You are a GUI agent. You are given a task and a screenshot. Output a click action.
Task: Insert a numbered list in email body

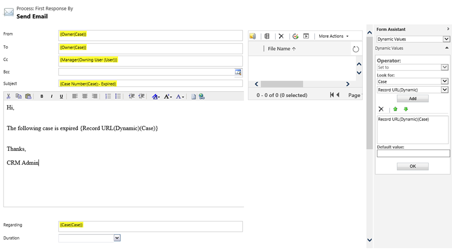click(108, 96)
